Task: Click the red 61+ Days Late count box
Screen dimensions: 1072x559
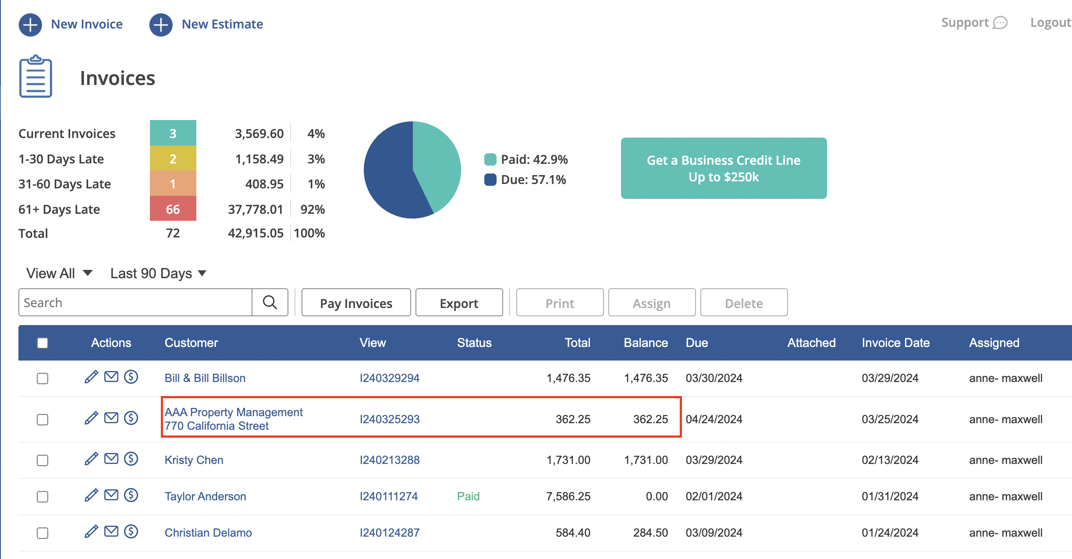Action: click(x=173, y=209)
